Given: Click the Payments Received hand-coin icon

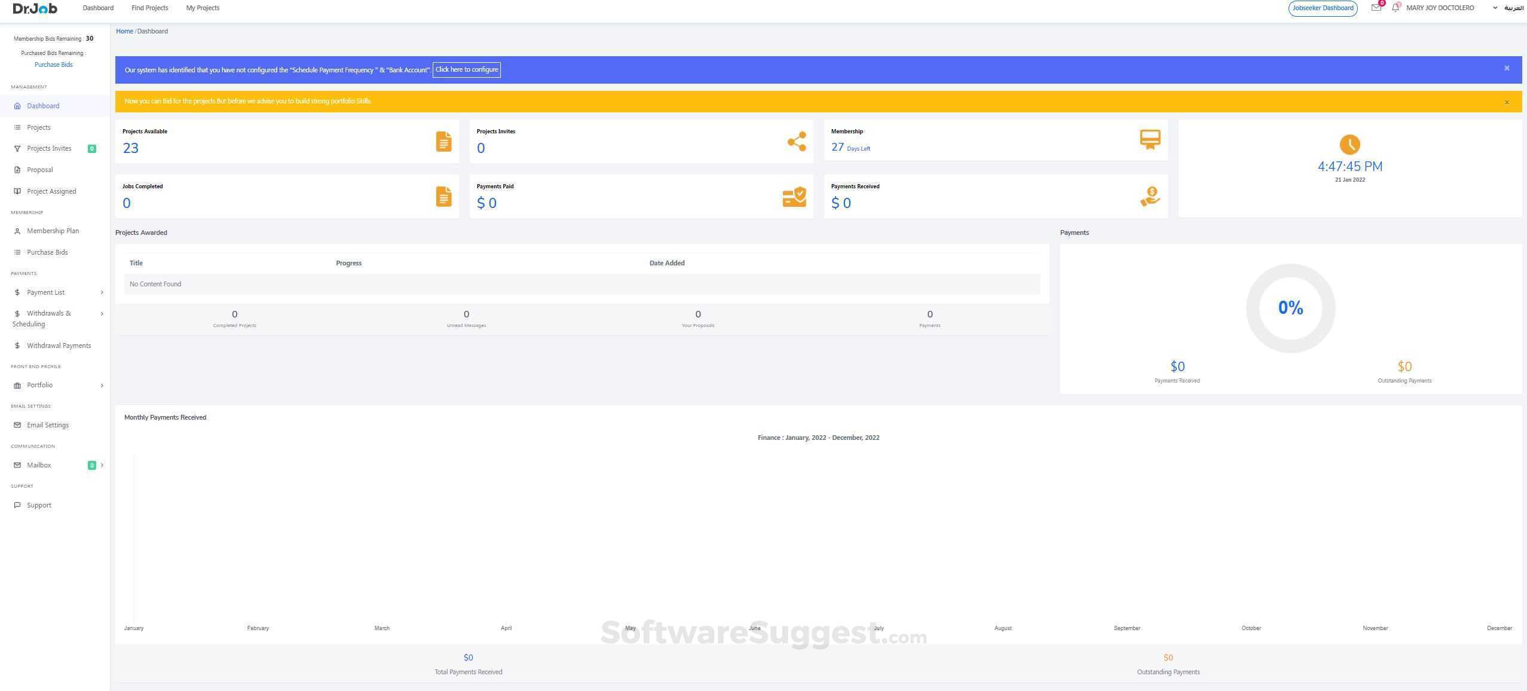Looking at the screenshot, I should (1149, 197).
